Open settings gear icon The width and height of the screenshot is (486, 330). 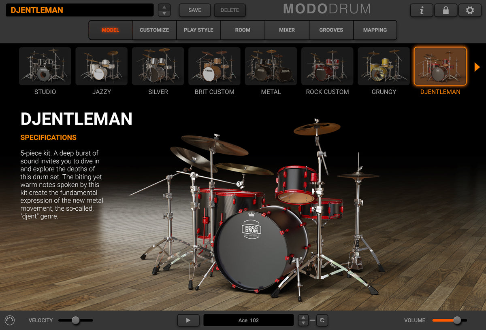coord(470,10)
